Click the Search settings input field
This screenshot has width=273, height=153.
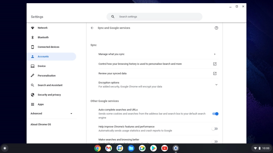point(154,17)
